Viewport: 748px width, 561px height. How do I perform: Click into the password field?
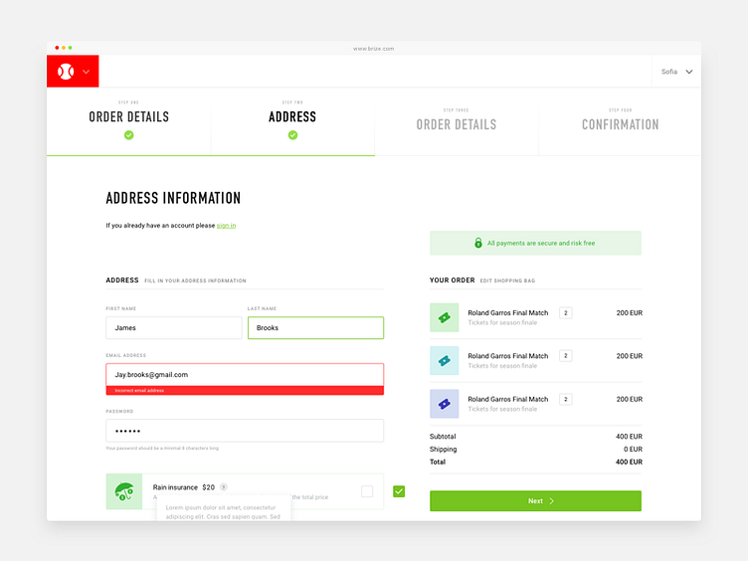pyautogui.click(x=245, y=431)
